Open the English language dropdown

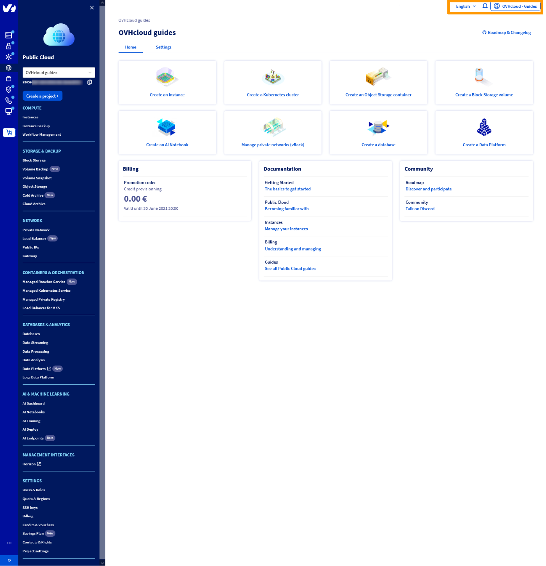coord(465,6)
